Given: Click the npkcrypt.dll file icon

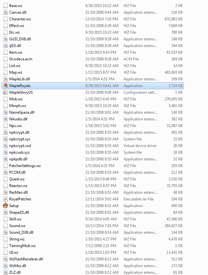Looking at the screenshot, I should click(x=6, y=132).
